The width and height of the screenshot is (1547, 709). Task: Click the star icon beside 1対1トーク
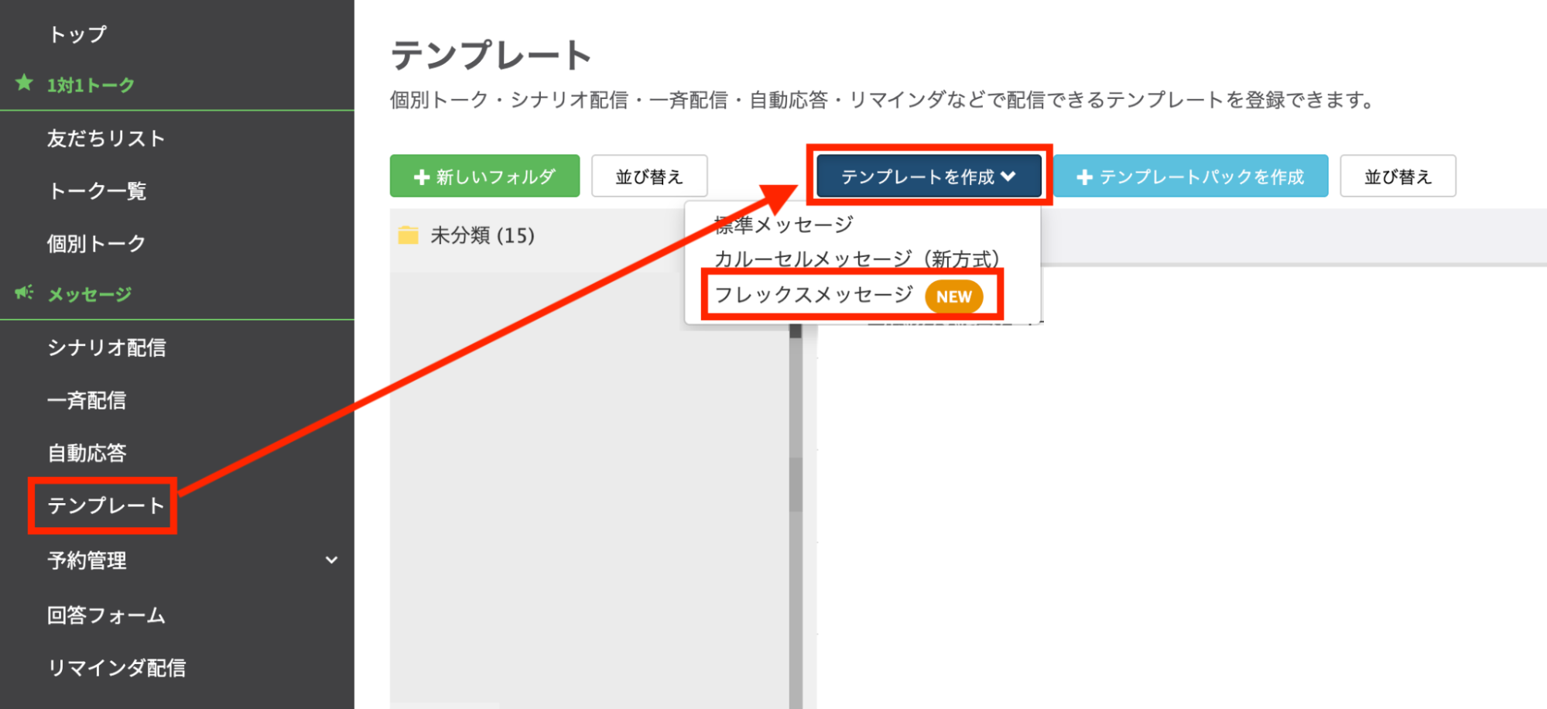[x=24, y=83]
